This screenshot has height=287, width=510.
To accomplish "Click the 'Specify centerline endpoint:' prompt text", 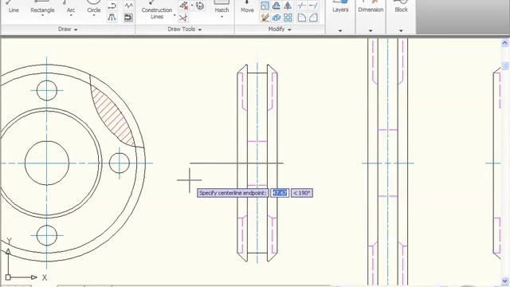I will click(233, 193).
